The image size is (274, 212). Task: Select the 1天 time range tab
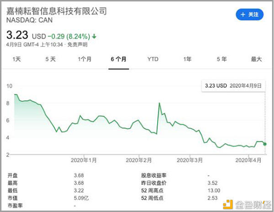pos(16,59)
